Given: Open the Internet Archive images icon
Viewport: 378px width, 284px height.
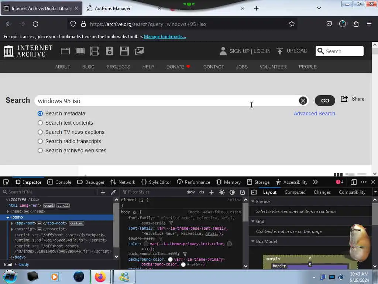Looking at the screenshot, I should point(139,51).
